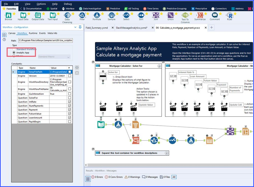Click the All results filter button
This screenshot has width=254, height=187.
174,177
